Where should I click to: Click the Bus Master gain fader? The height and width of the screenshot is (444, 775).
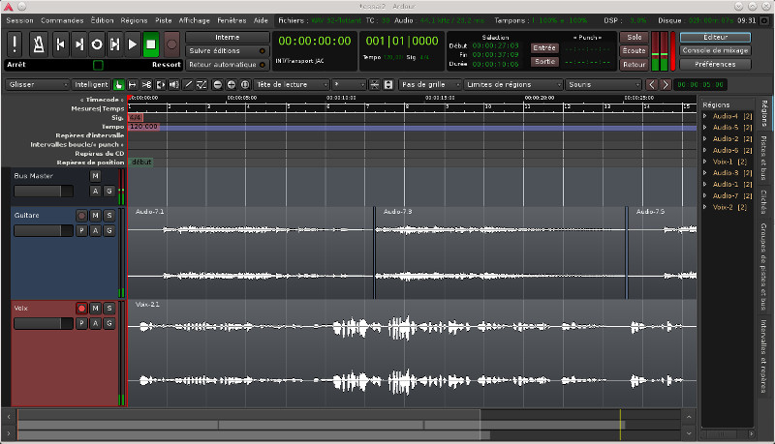point(44,192)
